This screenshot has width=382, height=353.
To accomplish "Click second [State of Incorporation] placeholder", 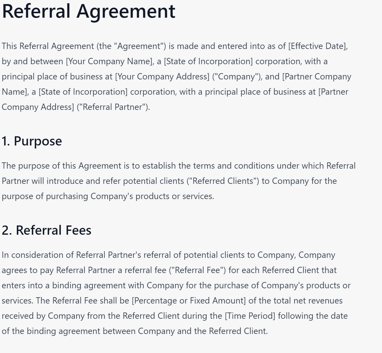I will tap(83, 92).
